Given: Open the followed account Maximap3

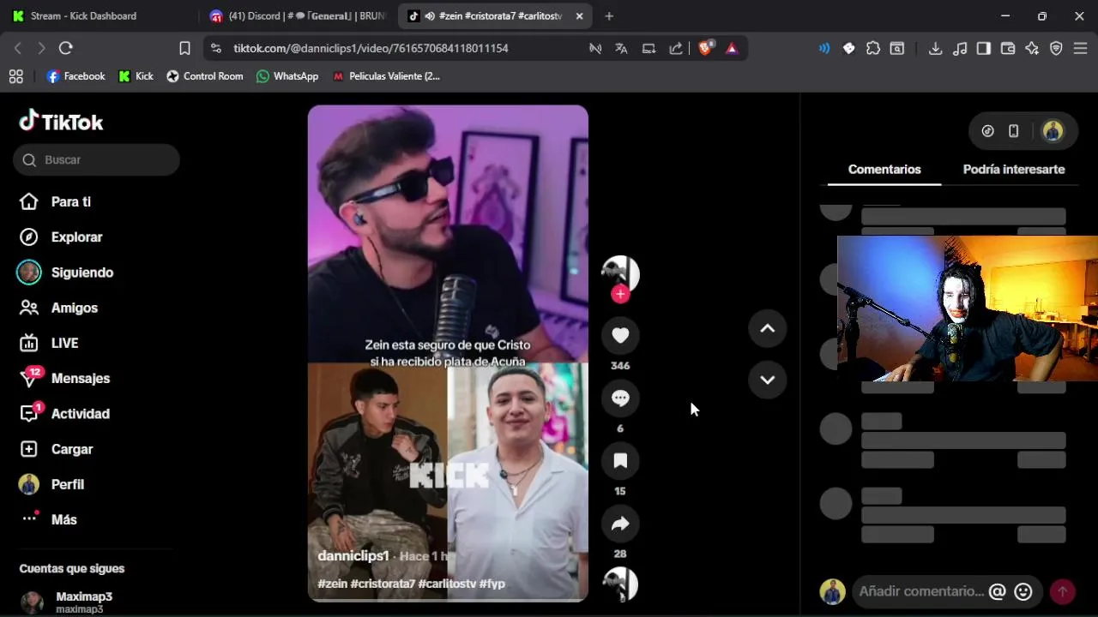Looking at the screenshot, I should coord(66,602).
